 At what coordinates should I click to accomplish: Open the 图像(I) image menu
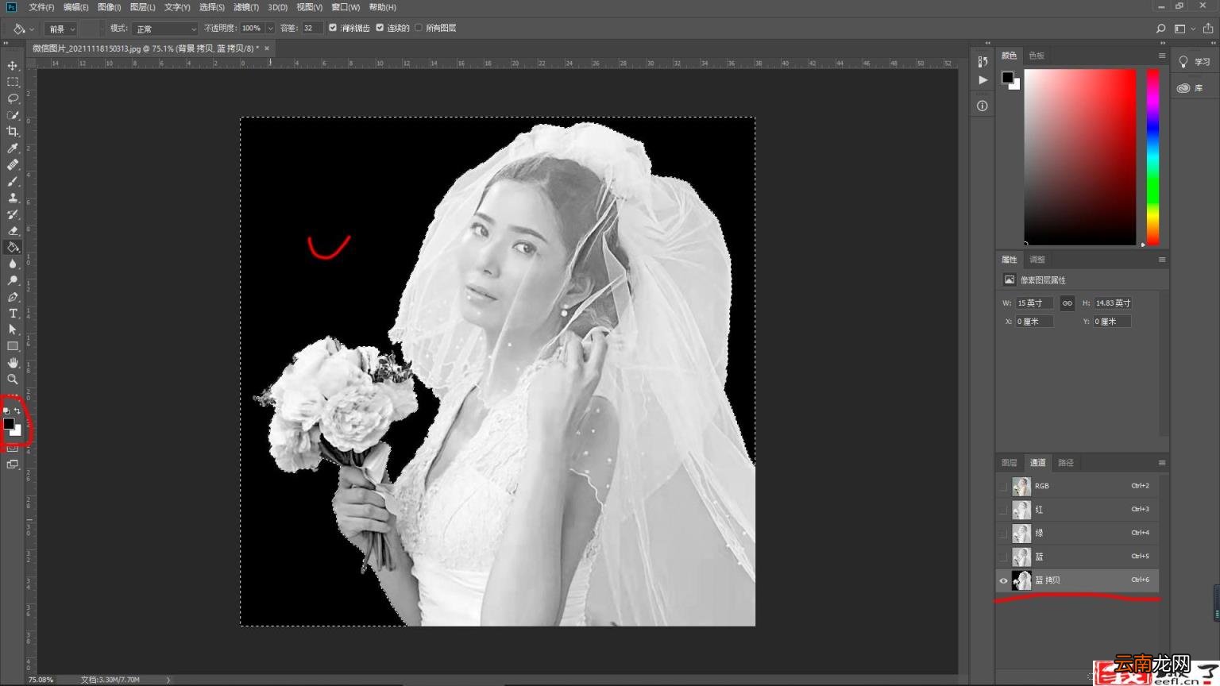110,7
